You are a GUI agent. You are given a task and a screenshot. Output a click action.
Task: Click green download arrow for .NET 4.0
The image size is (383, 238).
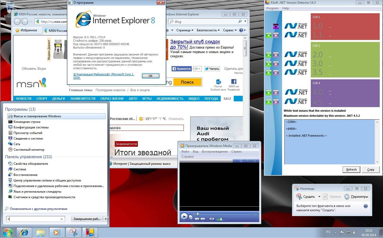pyautogui.click(x=269, y=93)
